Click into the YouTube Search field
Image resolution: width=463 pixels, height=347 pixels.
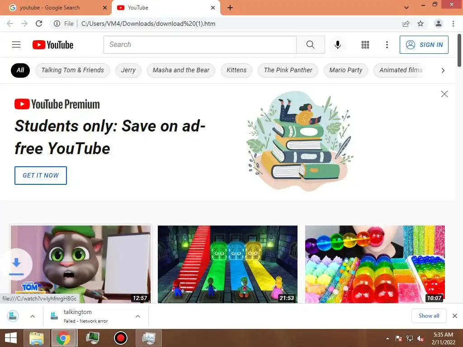pos(200,45)
